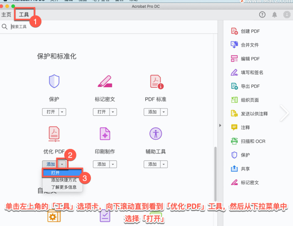Collapse right pane with triangle arrow
This screenshot has height=226, width=293.
coord(220,125)
